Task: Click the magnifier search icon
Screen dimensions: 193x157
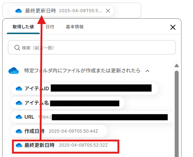Action: [17, 48]
